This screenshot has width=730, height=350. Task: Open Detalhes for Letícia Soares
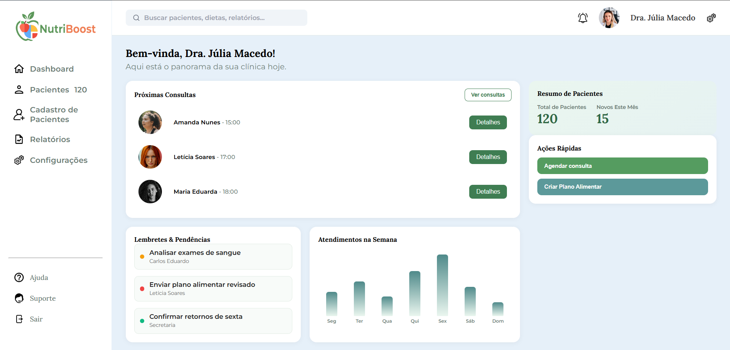coord(488,157)
